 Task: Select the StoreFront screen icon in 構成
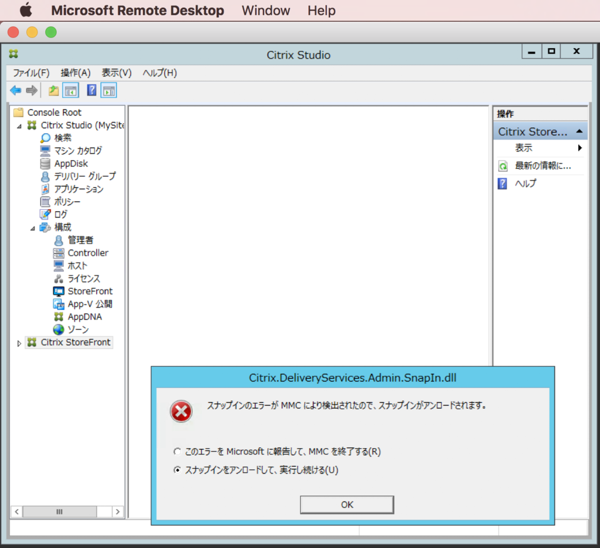point(59,291)
